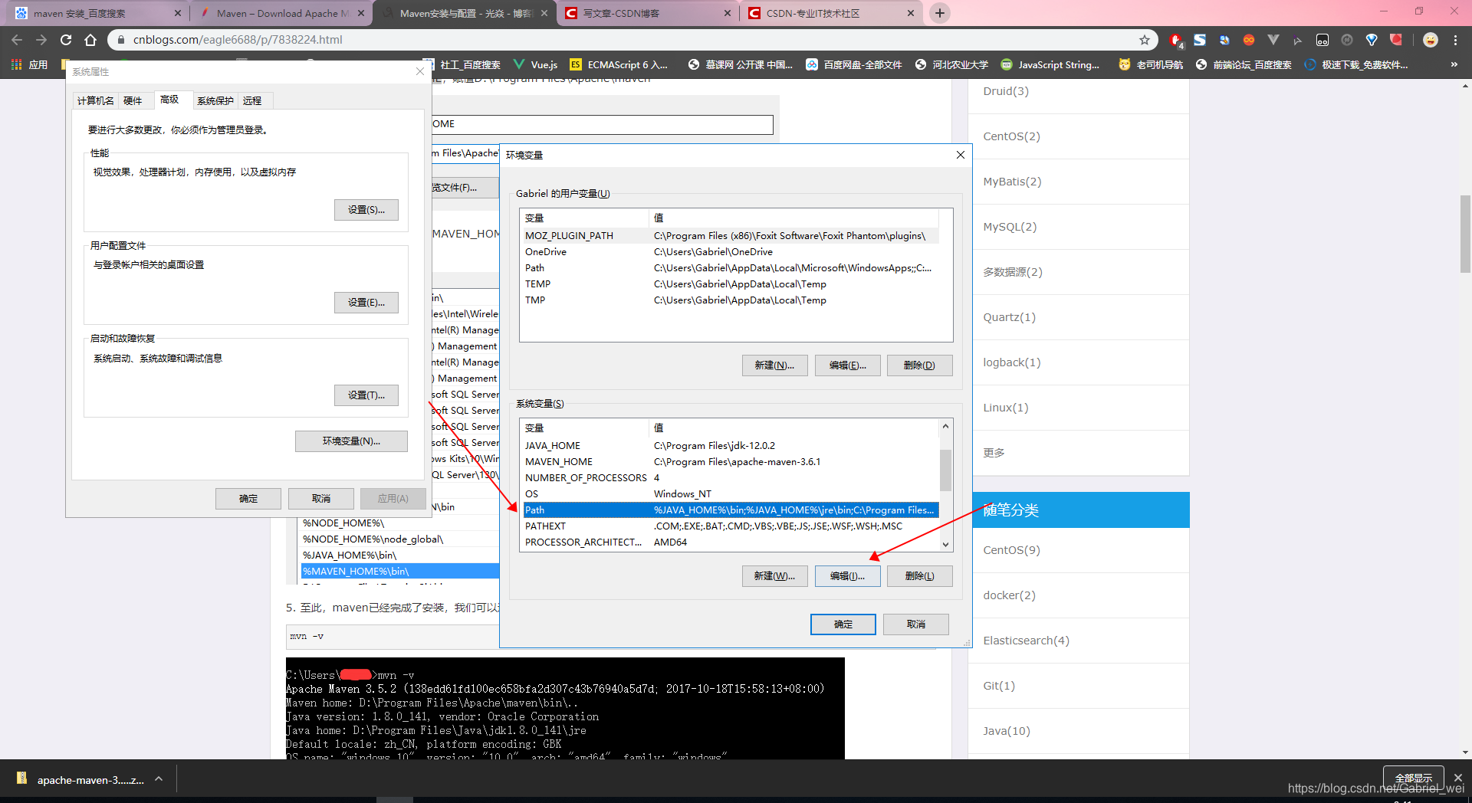This screenshot has height=803, width=1472.
Task: Open the profile avatar menu
Action: (x=1431, y=40)
